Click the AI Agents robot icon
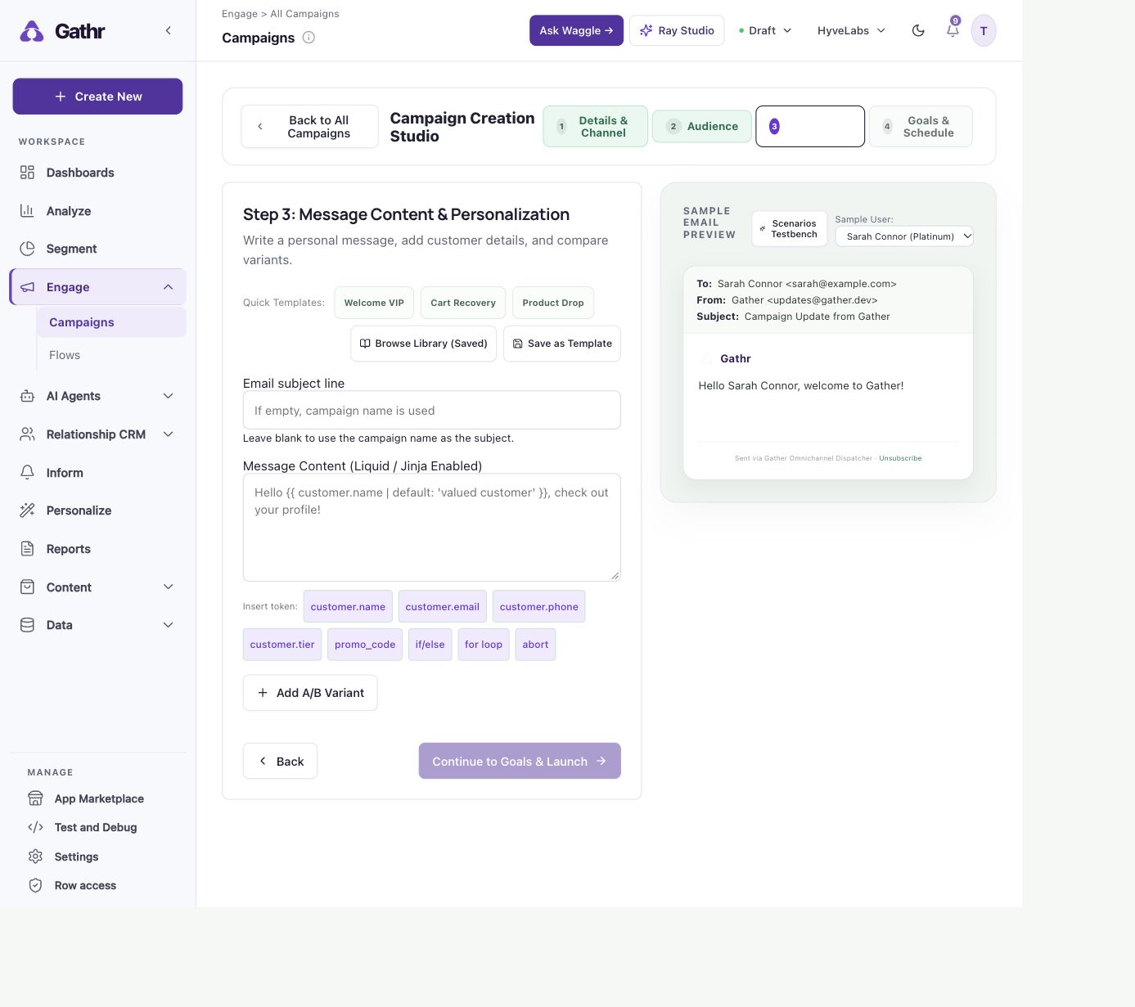1135x1007 pixels. point(27,396)
